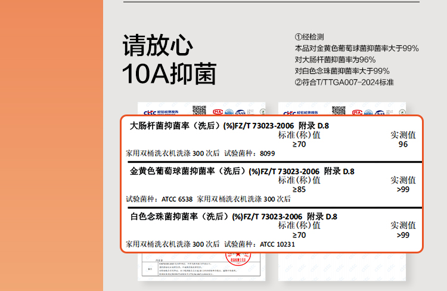
Task: Click the 请放心 headline text
Action: (x=157, y=47)
